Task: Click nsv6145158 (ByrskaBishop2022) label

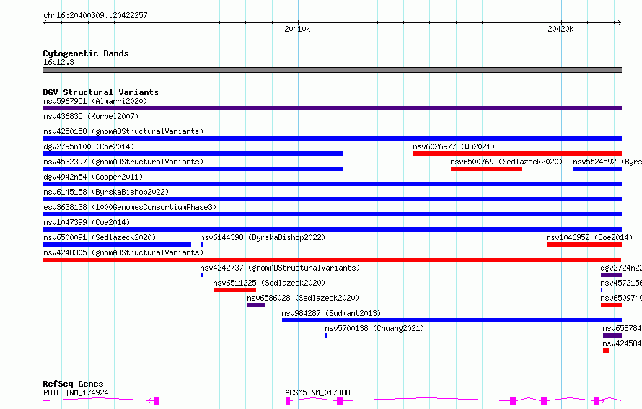Action: pyautogui.click(x=106, y=192)
